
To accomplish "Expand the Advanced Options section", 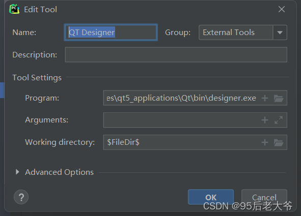I will tap(17, 172).
